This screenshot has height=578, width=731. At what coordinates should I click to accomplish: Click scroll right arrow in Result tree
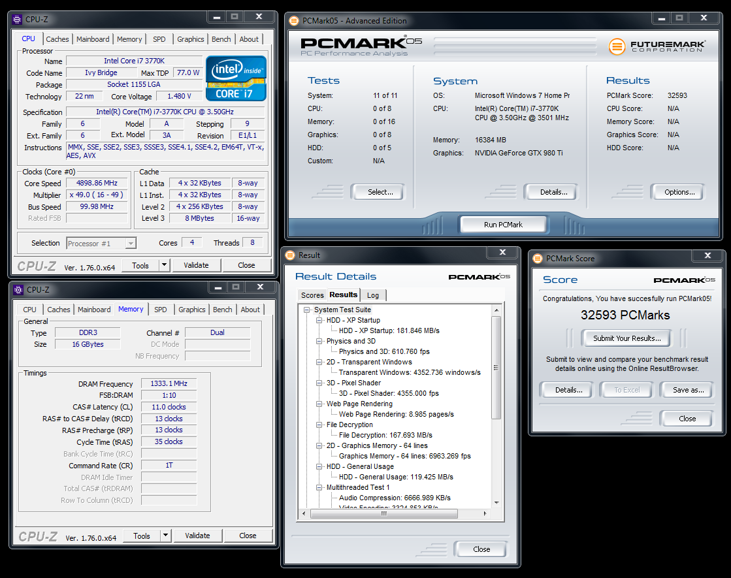(485, 514)
